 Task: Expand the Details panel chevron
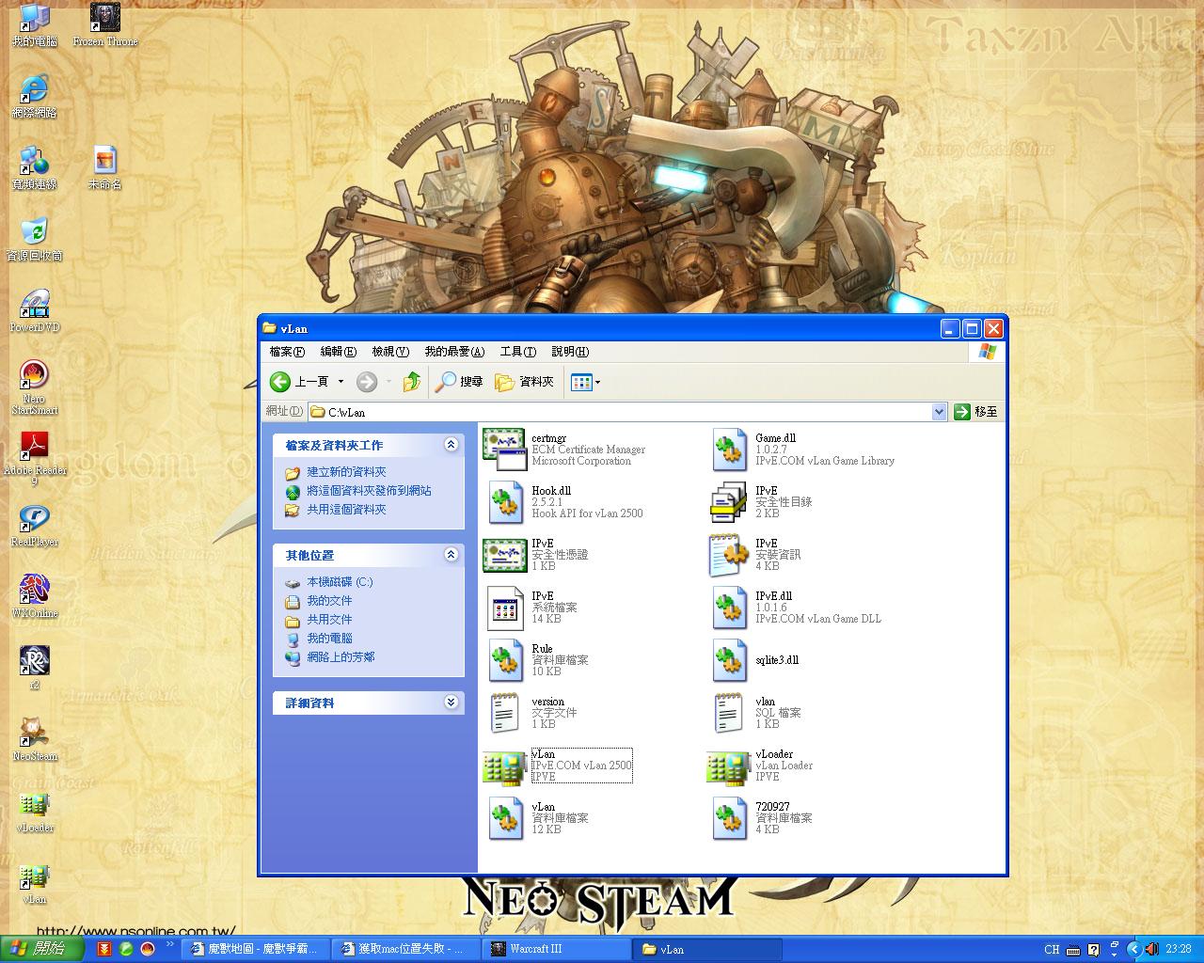(451, 703)
